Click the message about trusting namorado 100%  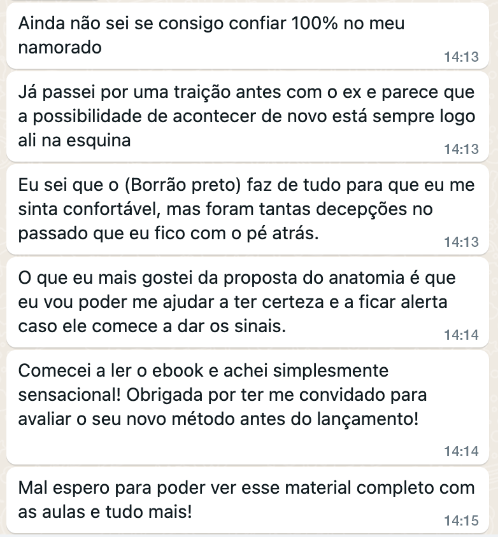click(248, 36)
